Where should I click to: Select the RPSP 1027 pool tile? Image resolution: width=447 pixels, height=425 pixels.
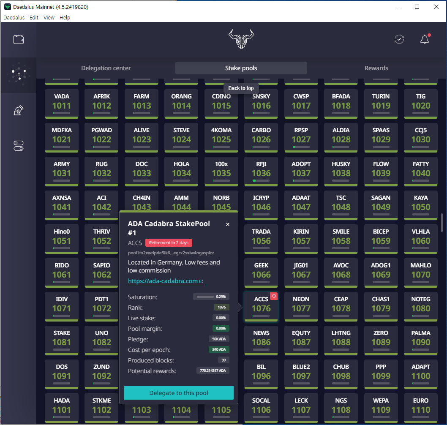pyautogui.click(x=301, y=138)
